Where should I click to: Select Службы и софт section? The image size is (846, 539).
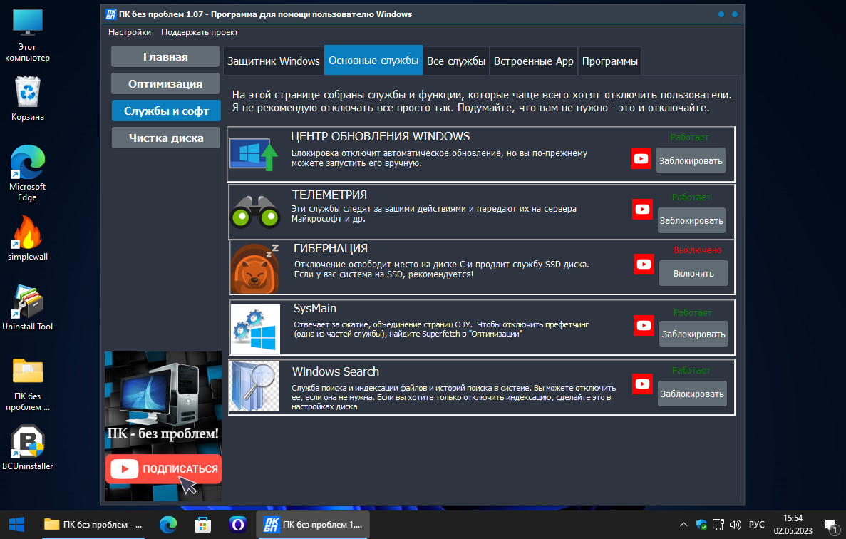[166, 111]
